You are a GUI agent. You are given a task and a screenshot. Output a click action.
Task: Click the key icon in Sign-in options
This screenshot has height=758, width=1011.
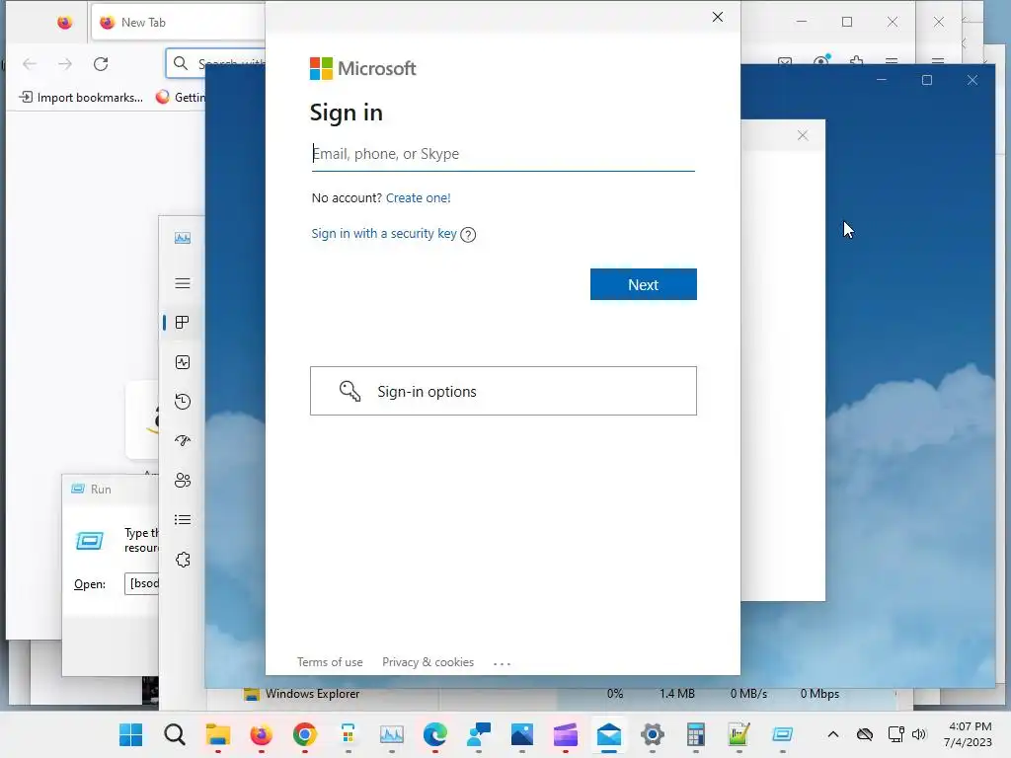(350, 391)
